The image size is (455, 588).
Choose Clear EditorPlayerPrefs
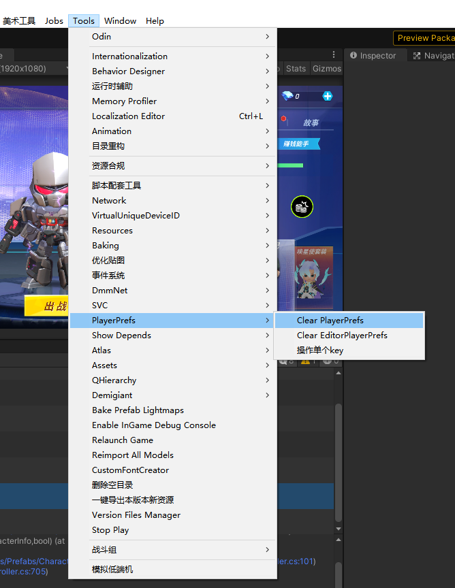pos(349,336)
